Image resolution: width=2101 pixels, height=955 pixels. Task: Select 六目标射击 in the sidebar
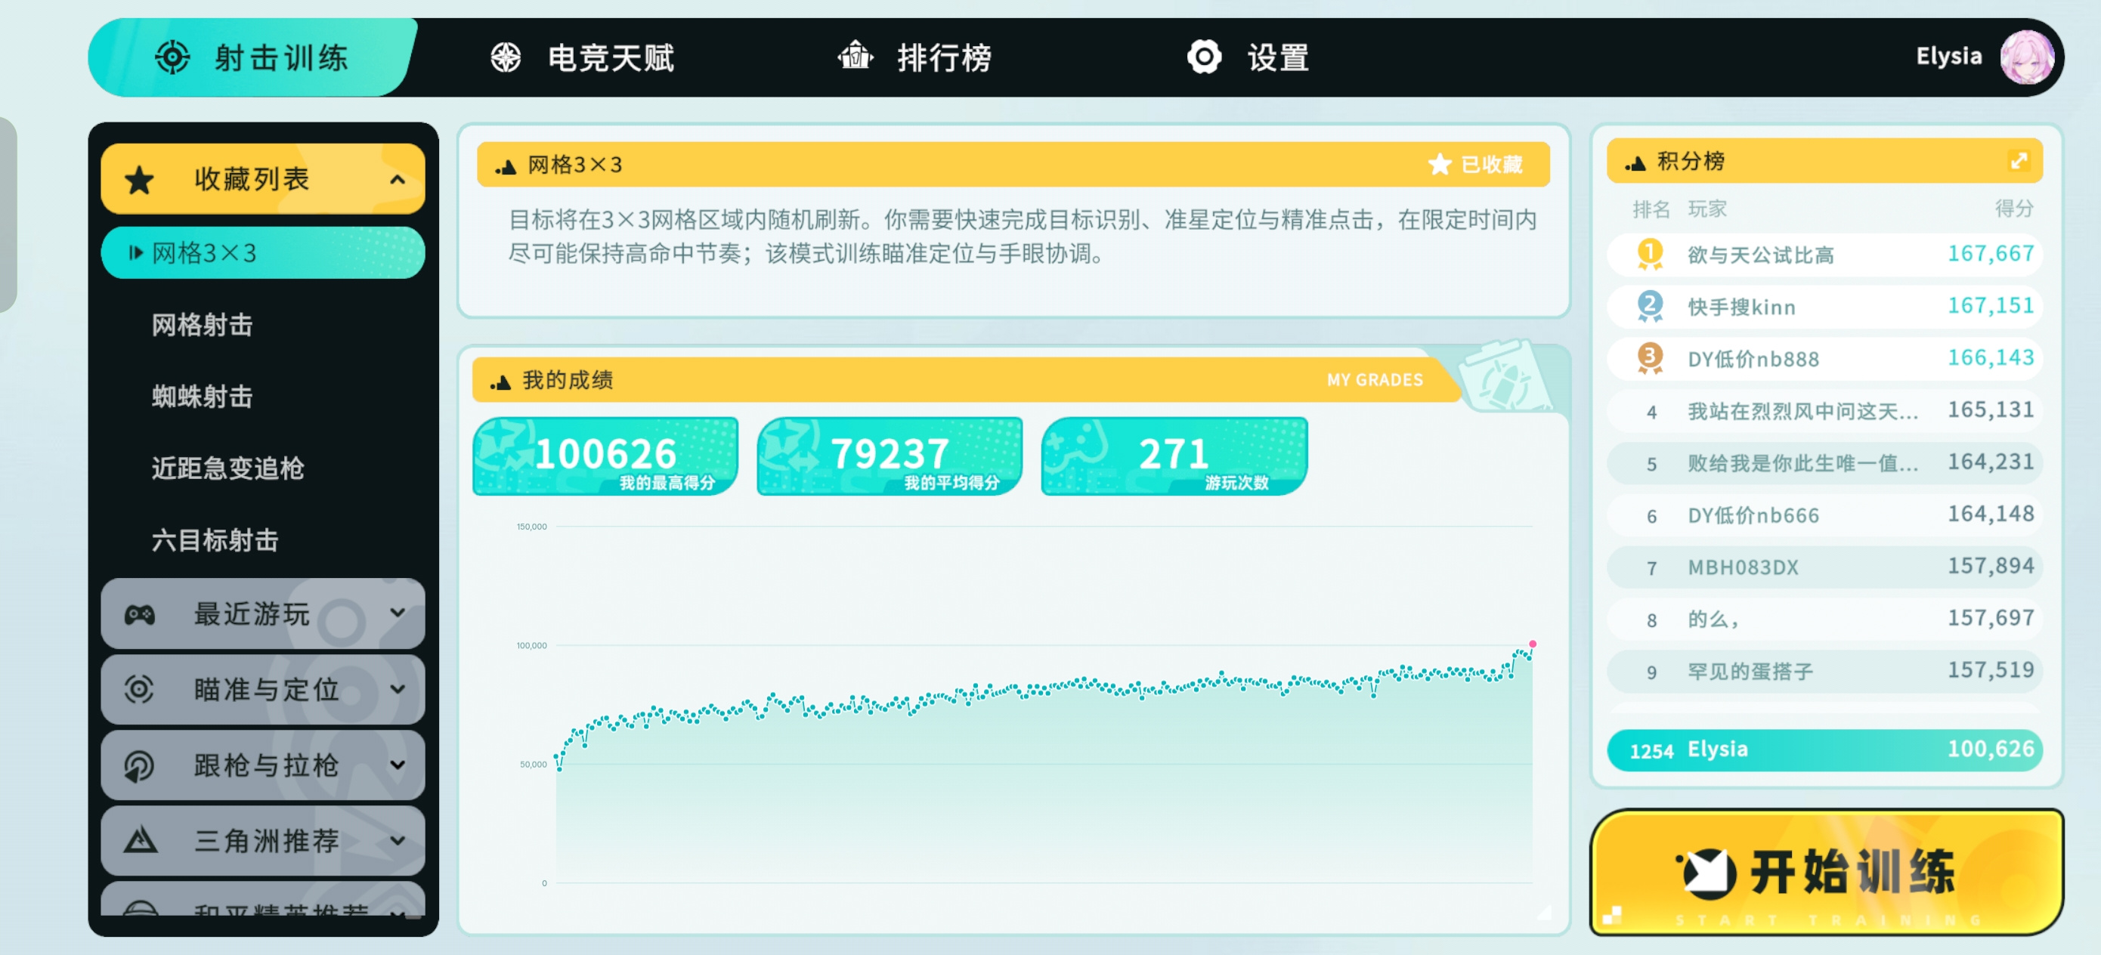(x=215, y=540)
